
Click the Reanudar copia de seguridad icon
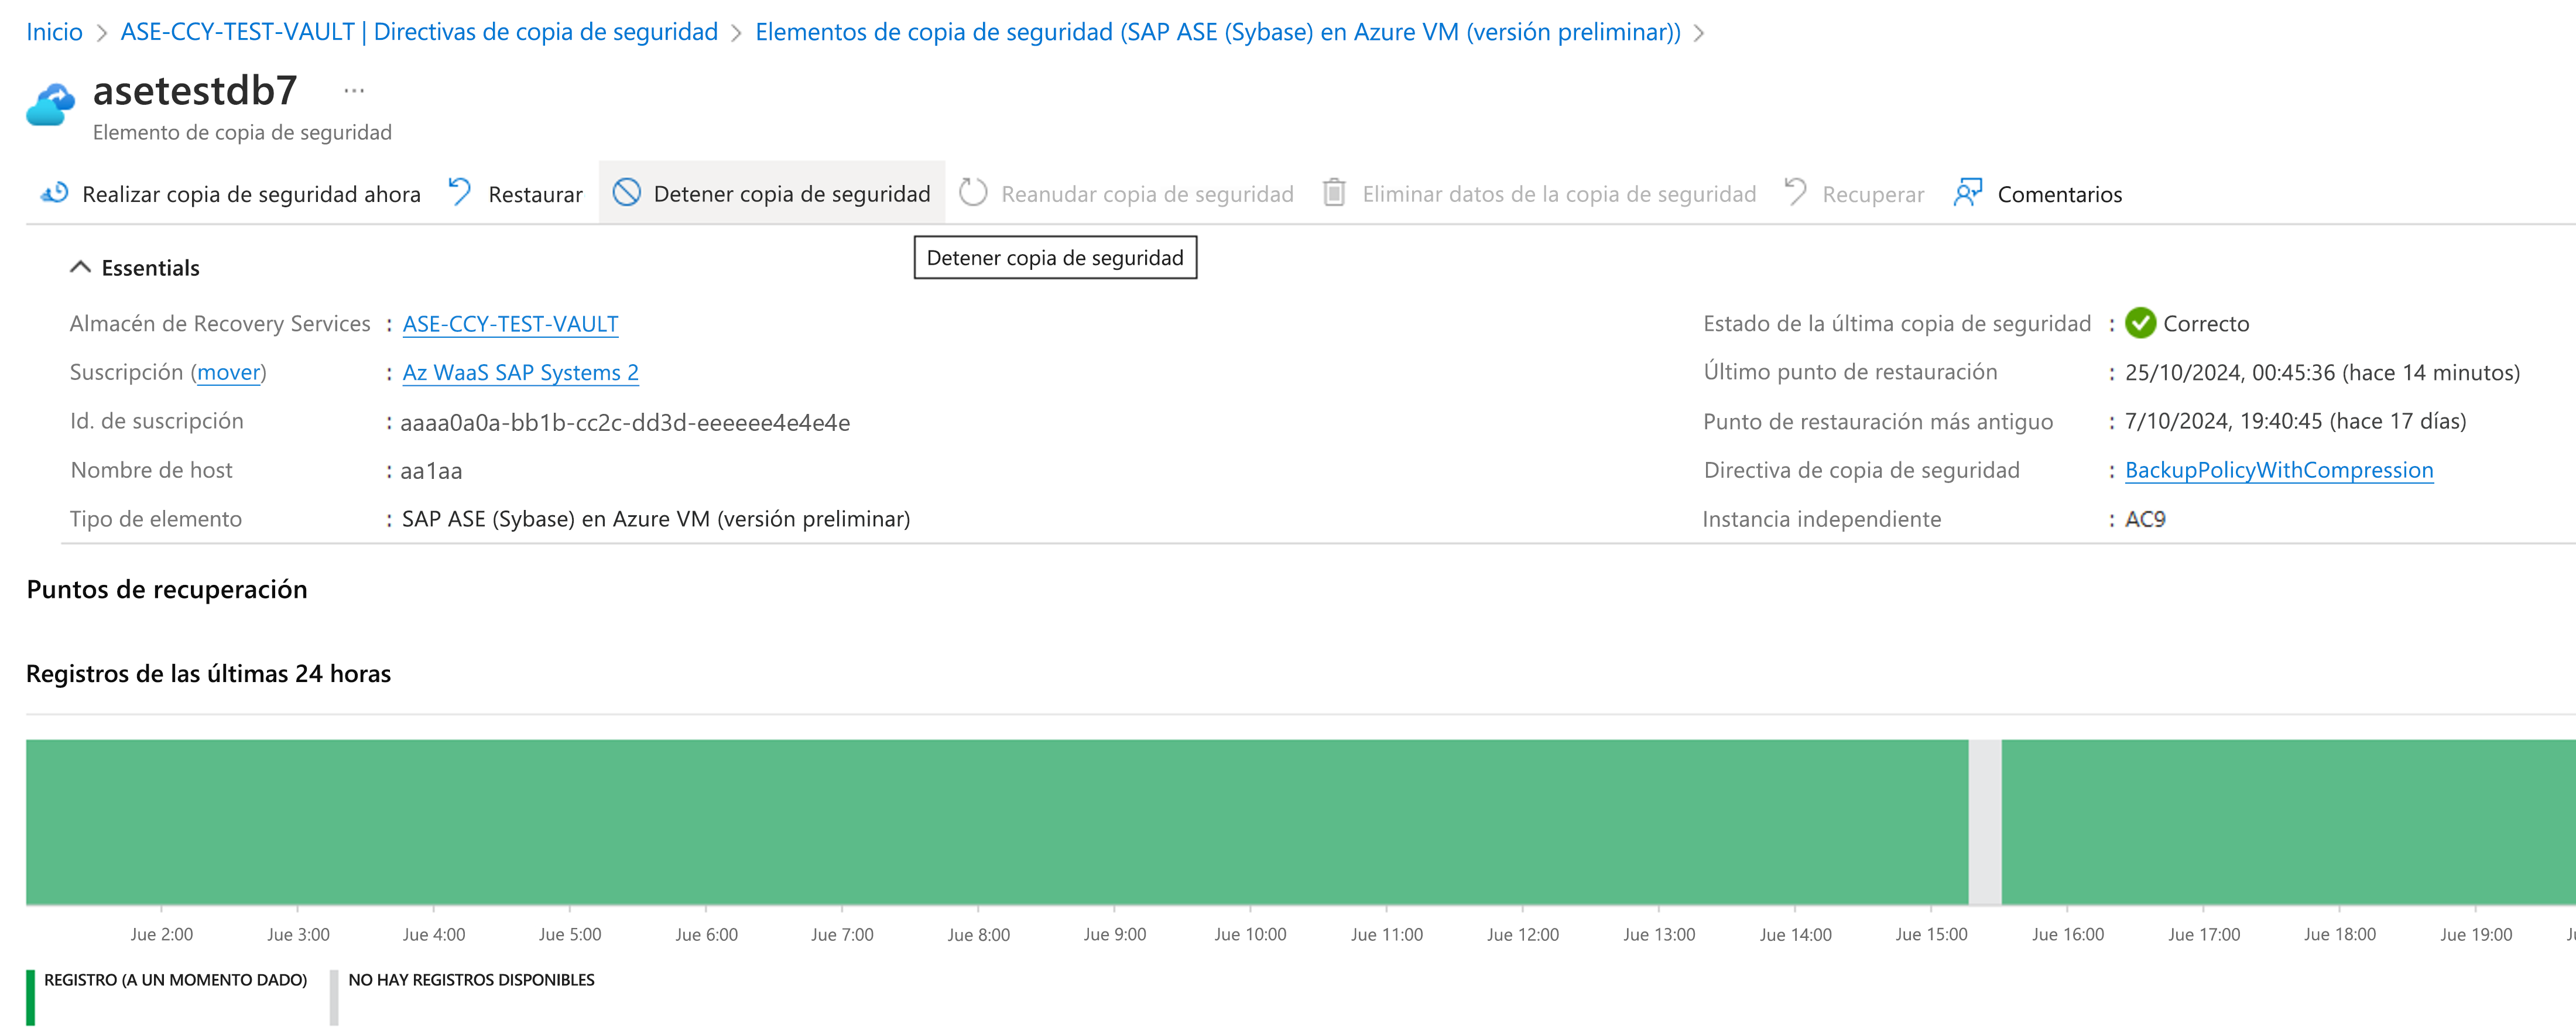point(973,192)
